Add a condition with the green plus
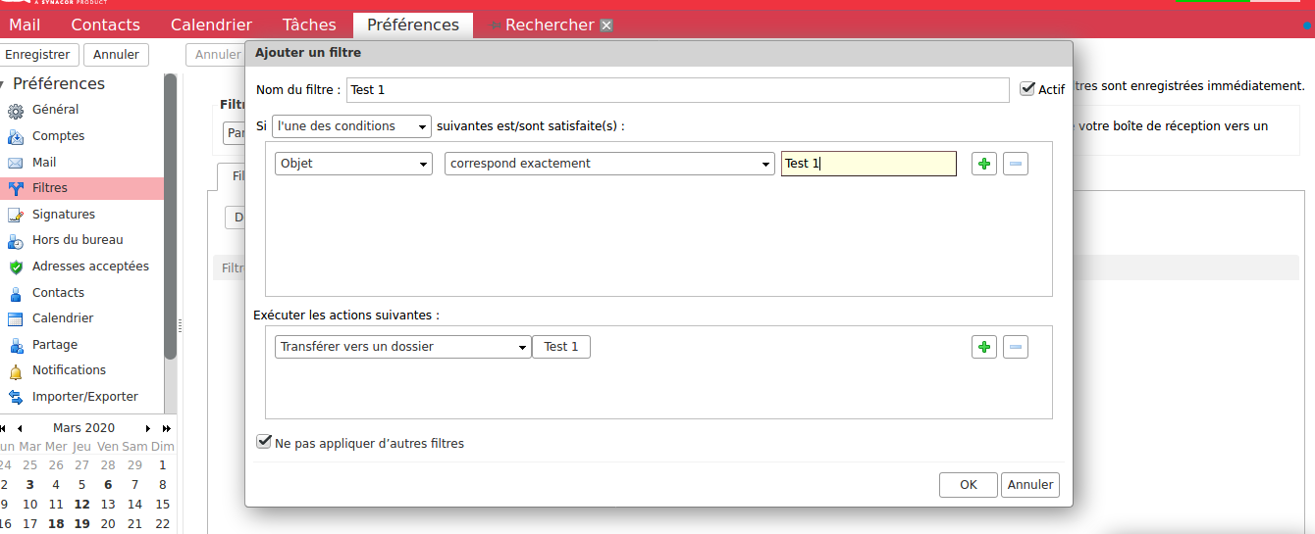The image size is (1315, 534). coord(983,164)
